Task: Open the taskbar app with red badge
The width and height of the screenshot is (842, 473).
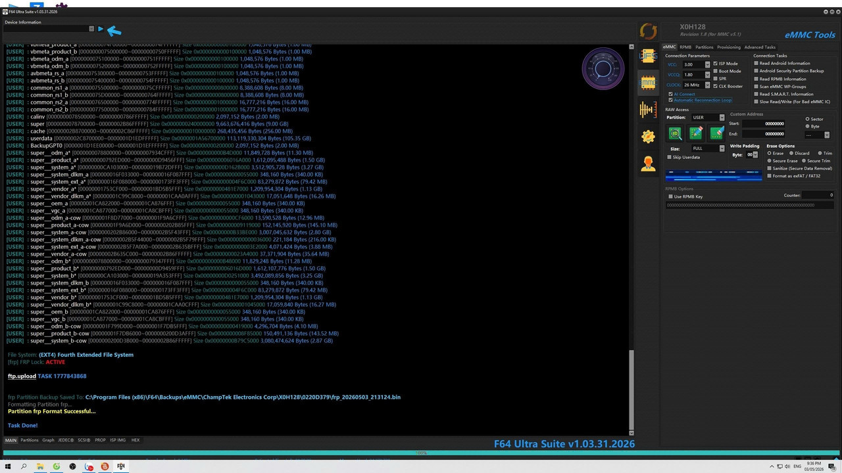Action: 89,466
